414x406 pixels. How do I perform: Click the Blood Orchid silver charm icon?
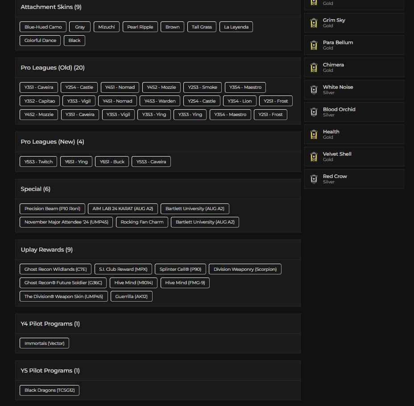[314, 112]
